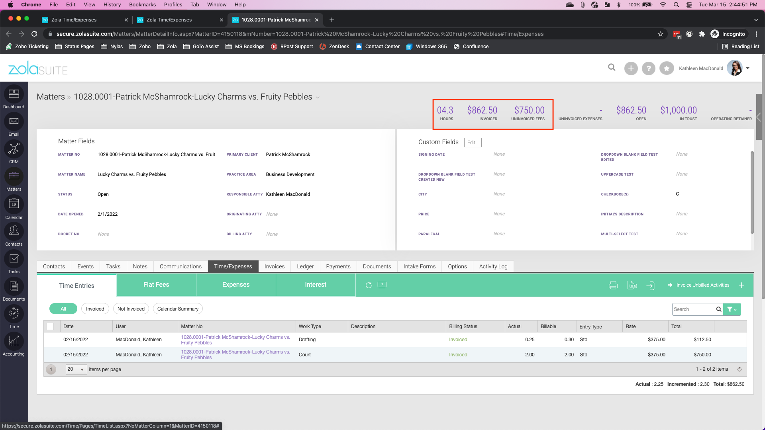Print the time entries list
765x430 pixels.
[x=613, y=285]
